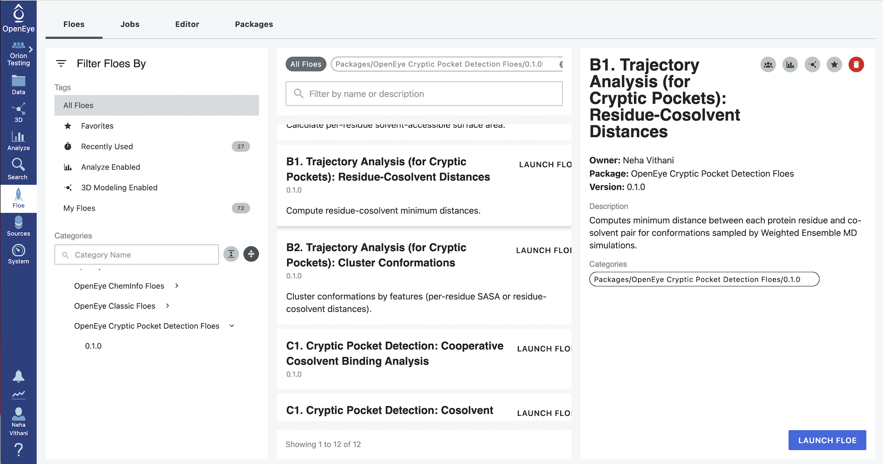This screenshot has width=883, height=464.
Task: Switch to the Jobs tab
Action: pos(130,24)
